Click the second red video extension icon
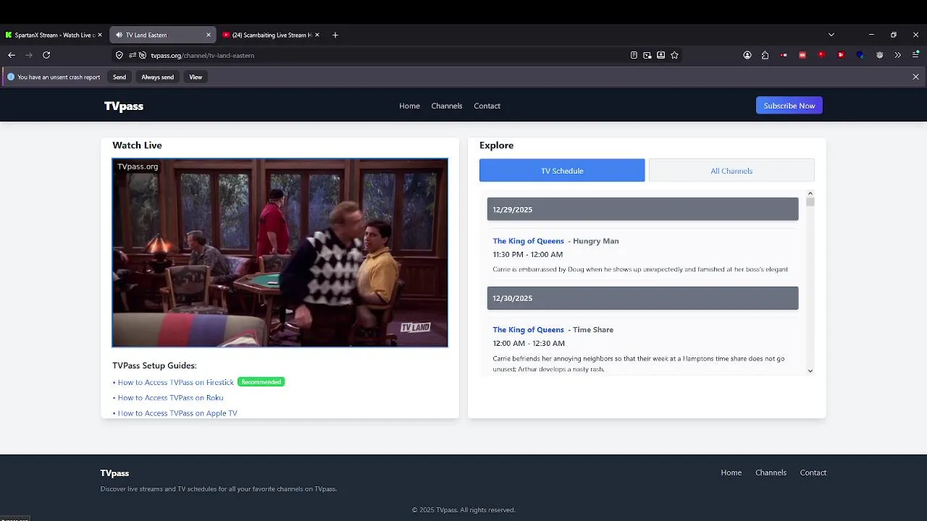Screen dimensions: 927x521 pyautogui.click(x=841, y=55)
